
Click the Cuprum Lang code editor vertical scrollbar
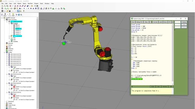coord(172,54)
